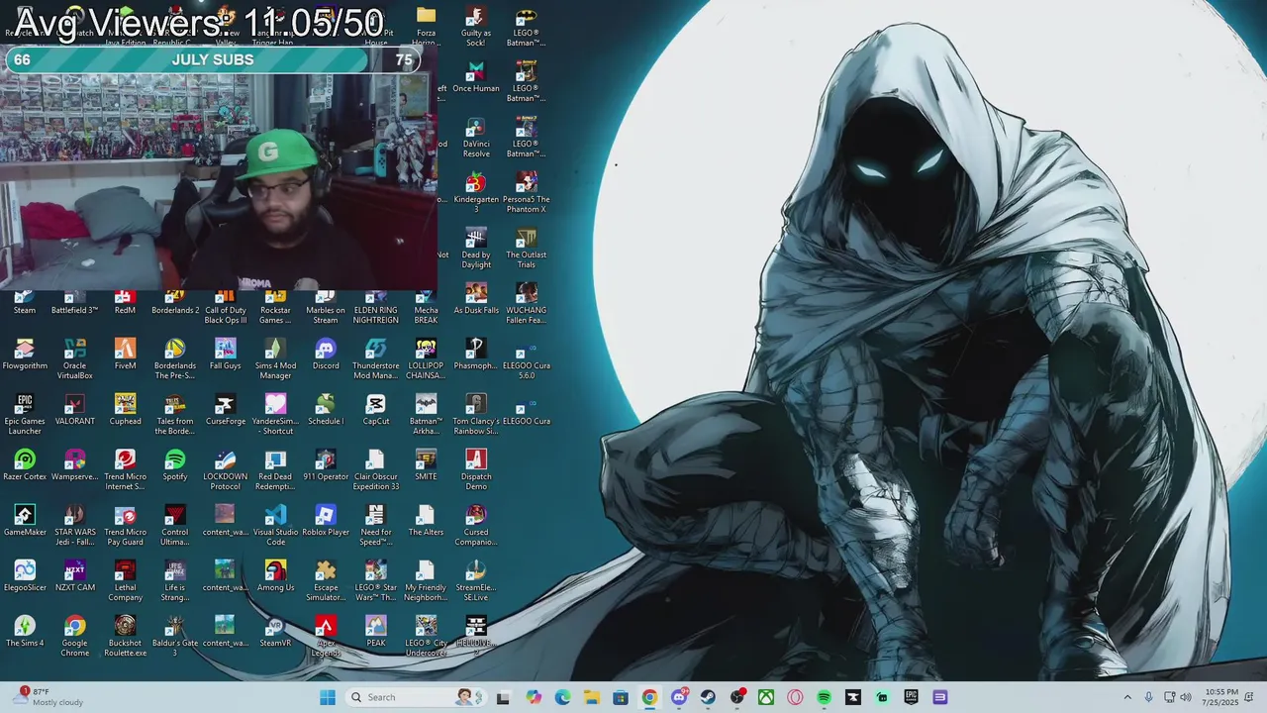Open Visual Studio Code desktop shortcut
Image resolution: width=1267 pixels, height=713 pixels.
(x=276, y=526)
